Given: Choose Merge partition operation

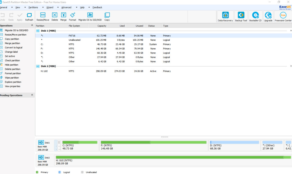Looking at the screenshot, I should [12, 43].
